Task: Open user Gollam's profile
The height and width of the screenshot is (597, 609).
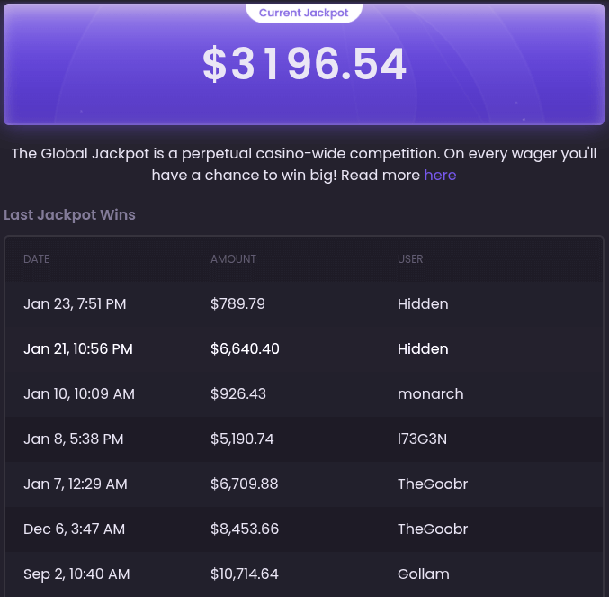Action: [424, 574]
